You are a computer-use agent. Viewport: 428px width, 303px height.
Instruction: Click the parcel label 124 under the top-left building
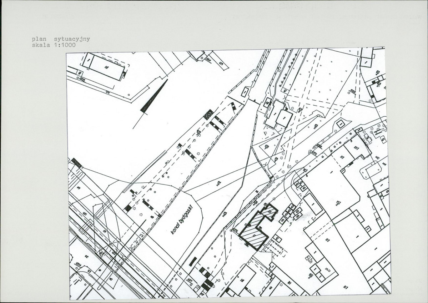pos(106,92)
